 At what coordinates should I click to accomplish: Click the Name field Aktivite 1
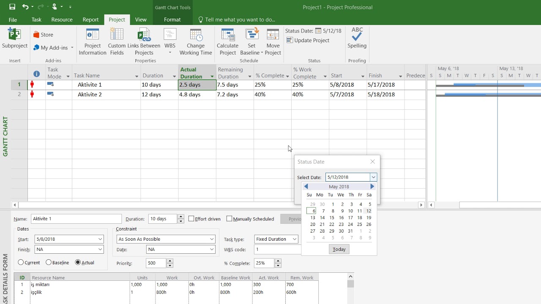click(77, 219)
